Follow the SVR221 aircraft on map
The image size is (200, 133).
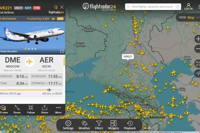click(31, 110)
